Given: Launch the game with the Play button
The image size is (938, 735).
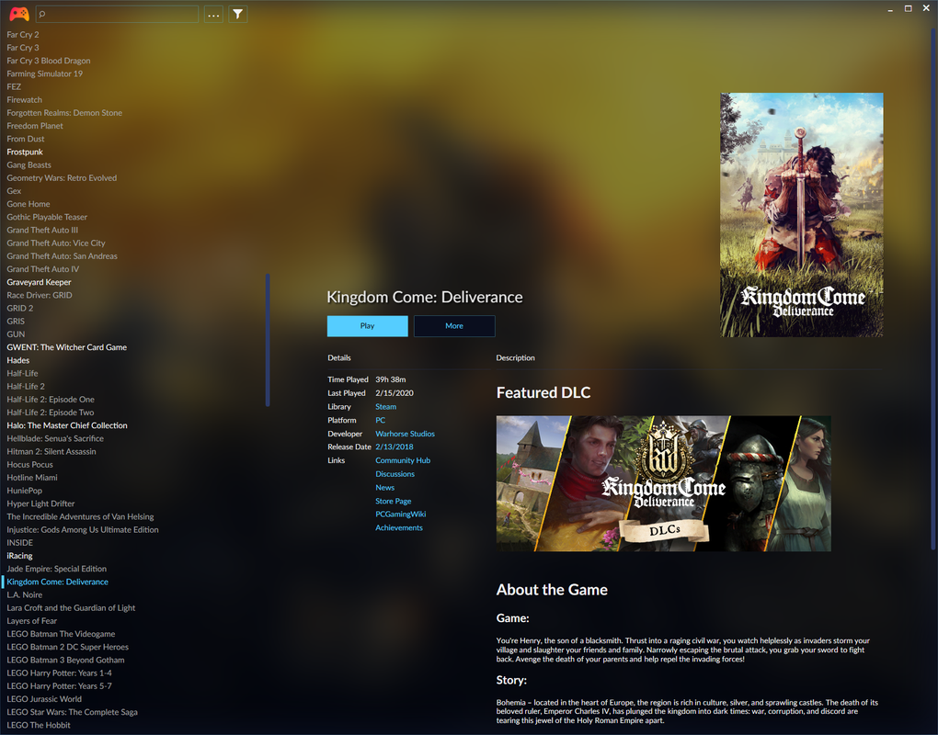Looking at the screenshot, I should click(367, 325).
